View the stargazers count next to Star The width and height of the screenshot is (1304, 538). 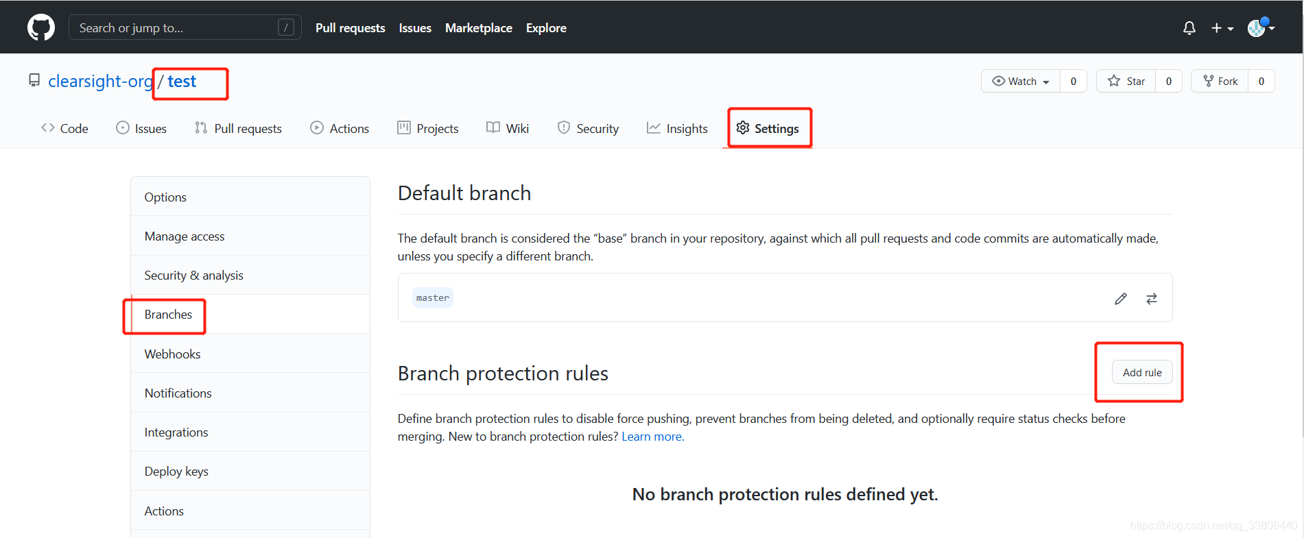click(x=1169, y=82)
